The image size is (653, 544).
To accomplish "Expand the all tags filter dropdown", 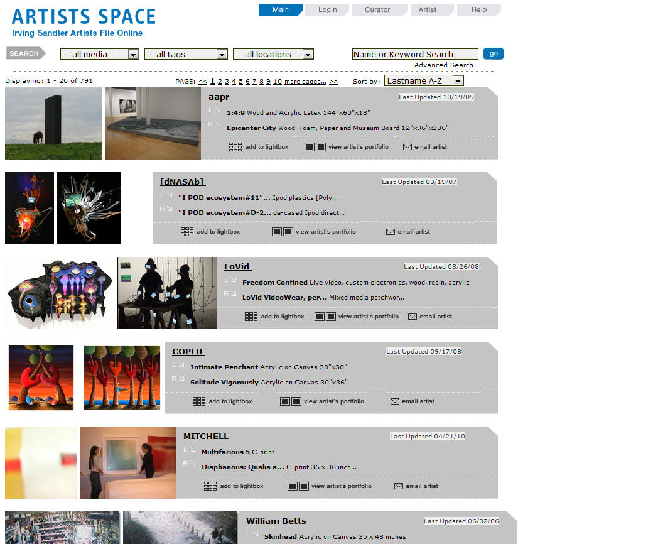I will [185, 55].
